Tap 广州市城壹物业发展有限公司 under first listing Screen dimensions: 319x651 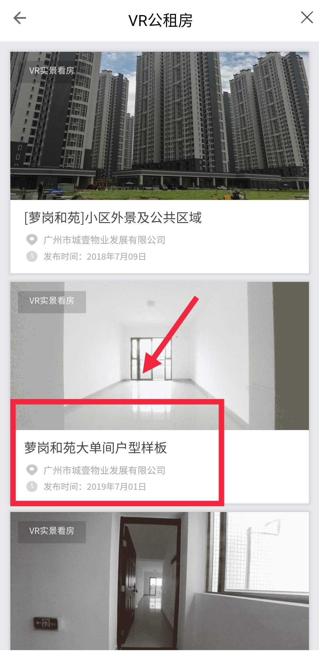coord(104,240)
